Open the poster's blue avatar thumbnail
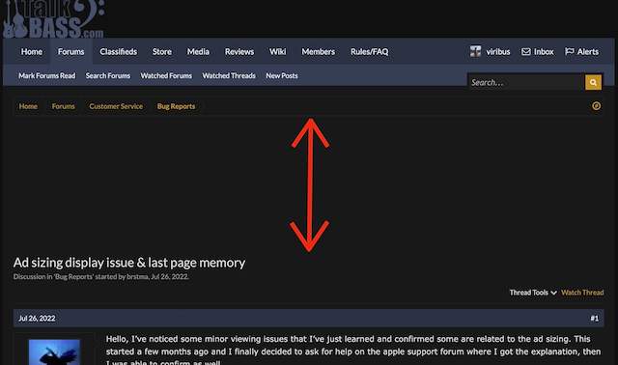The width and height of the screenshot is (618, 365). pos(54,352)
